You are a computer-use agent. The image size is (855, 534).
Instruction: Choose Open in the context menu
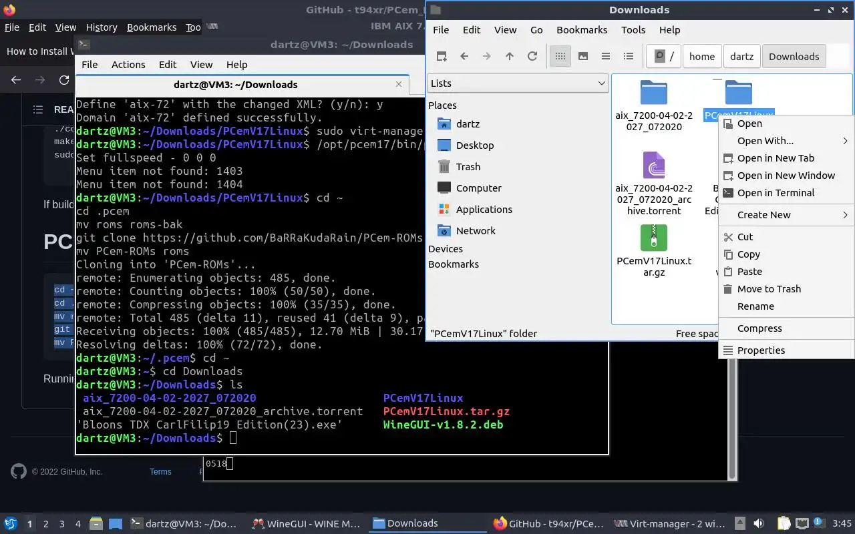tap(786, 123)
